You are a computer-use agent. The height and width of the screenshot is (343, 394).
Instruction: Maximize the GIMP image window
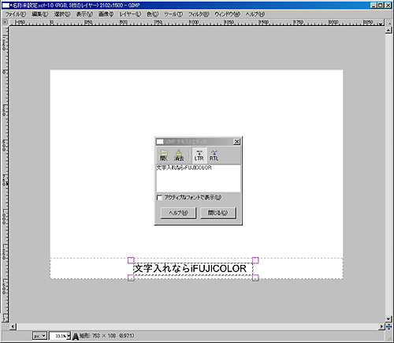point(381,5)
